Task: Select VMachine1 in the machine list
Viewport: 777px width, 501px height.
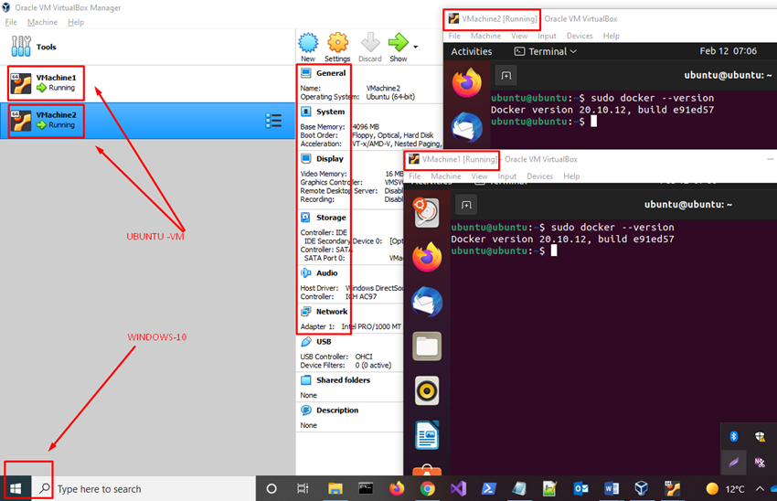Action: [x=148, y=83]
